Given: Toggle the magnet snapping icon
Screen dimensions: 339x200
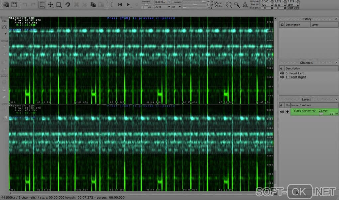Looking at the screenshot, I should [x=68, y=5].
